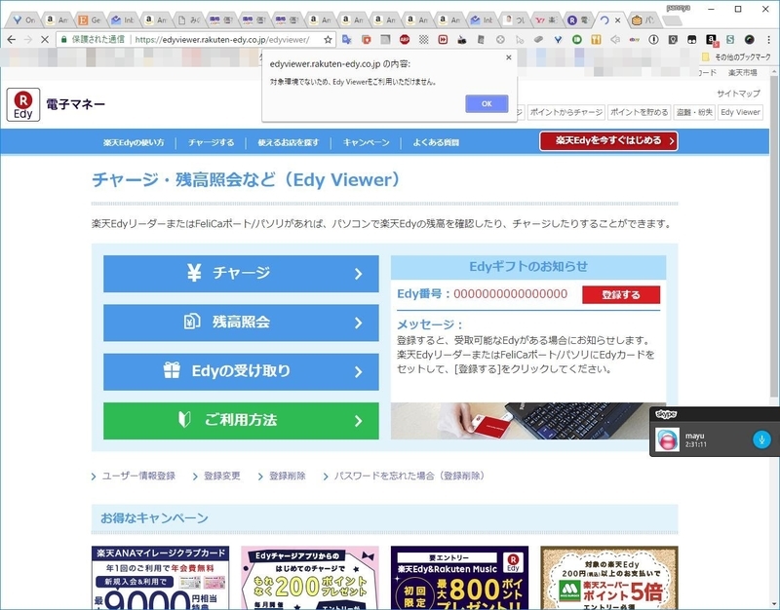
Task: Click the browser forward arrow
Action: (x=28, y=39)
